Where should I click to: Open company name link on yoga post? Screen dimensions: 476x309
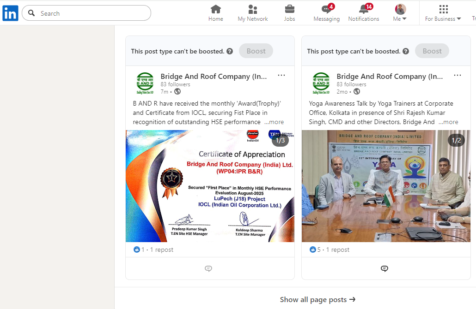(x=390, y=77)
